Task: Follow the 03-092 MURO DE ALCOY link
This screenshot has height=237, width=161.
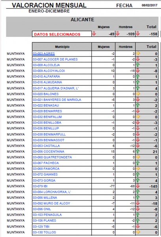Action: click(51, 203)
